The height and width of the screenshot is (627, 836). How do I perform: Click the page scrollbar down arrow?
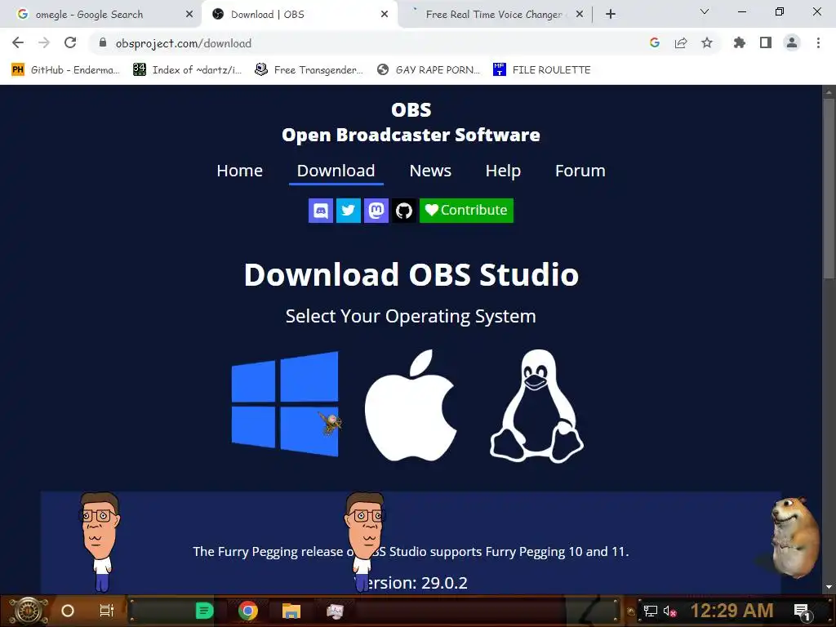[x=829, y=588]
